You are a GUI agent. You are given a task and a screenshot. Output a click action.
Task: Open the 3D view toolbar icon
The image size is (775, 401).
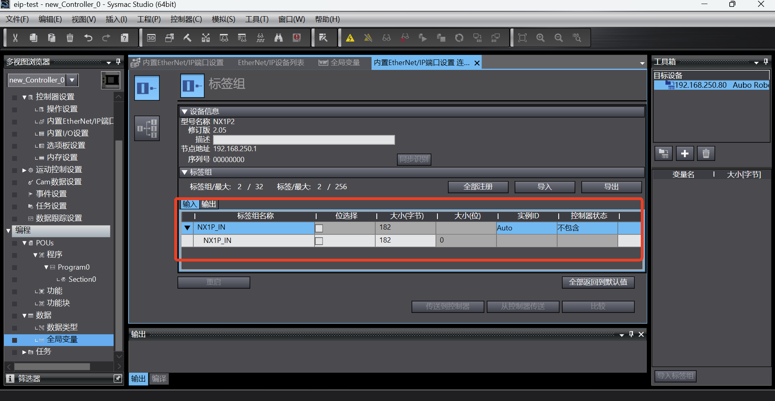point(151,38)
